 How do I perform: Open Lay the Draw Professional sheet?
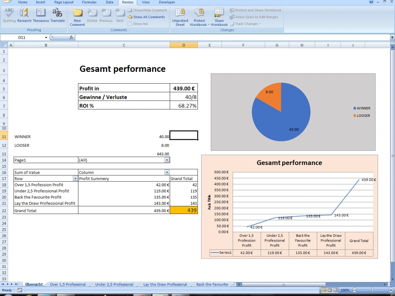click(x=165, y=285)
